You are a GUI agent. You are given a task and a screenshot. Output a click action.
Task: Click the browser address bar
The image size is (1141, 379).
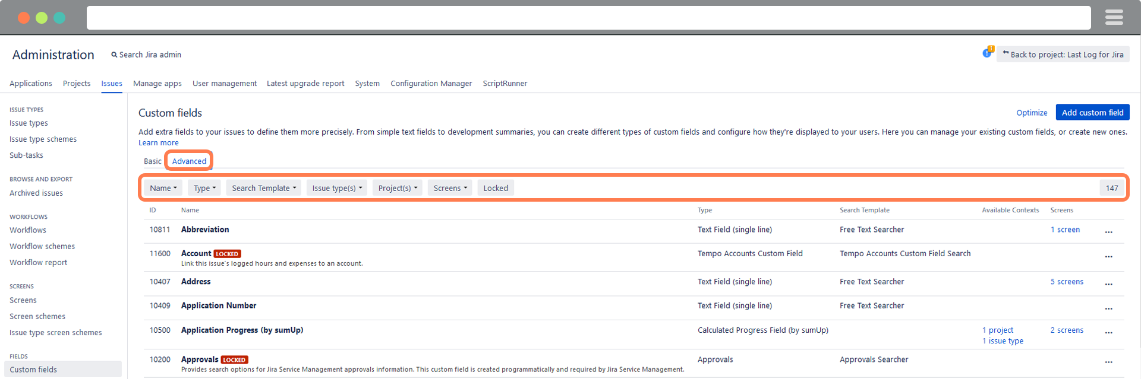(588, 18)
